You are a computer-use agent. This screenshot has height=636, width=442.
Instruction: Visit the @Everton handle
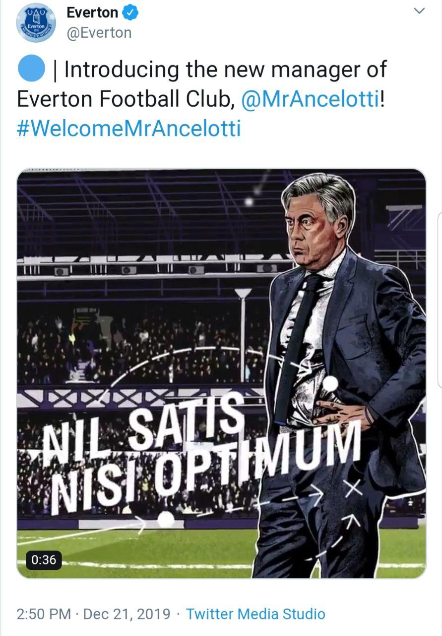click(99, 33)
